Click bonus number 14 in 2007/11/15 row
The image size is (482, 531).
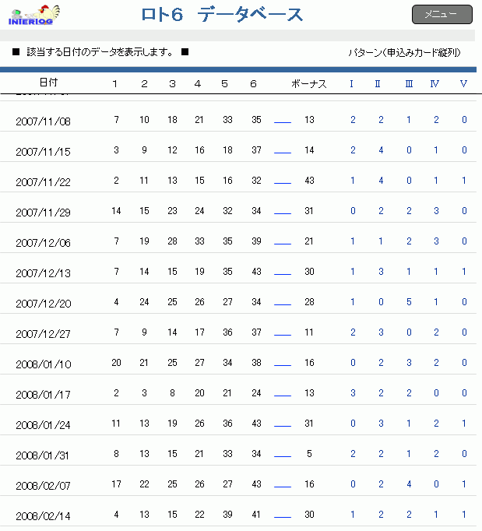pos(309,150)
